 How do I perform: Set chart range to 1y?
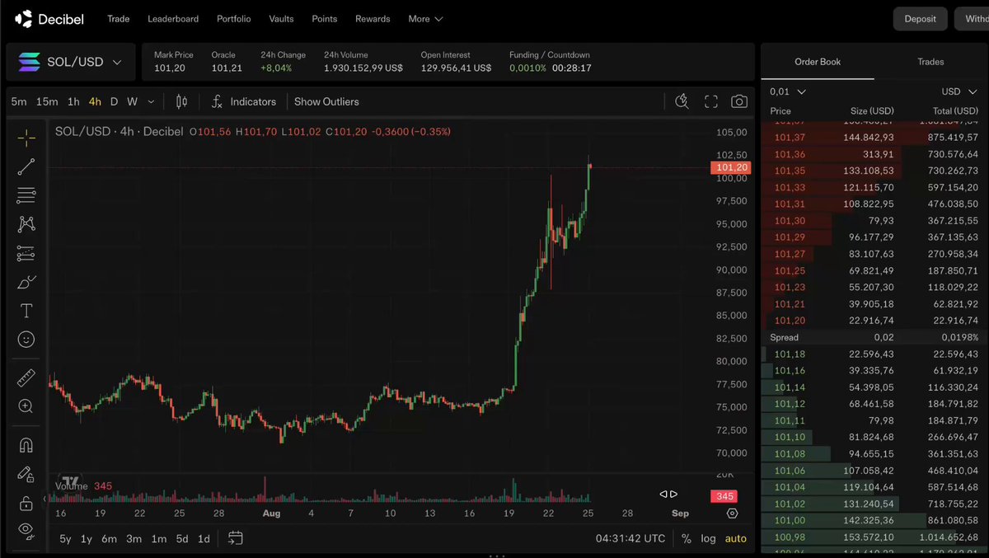[x=87, y=538]
